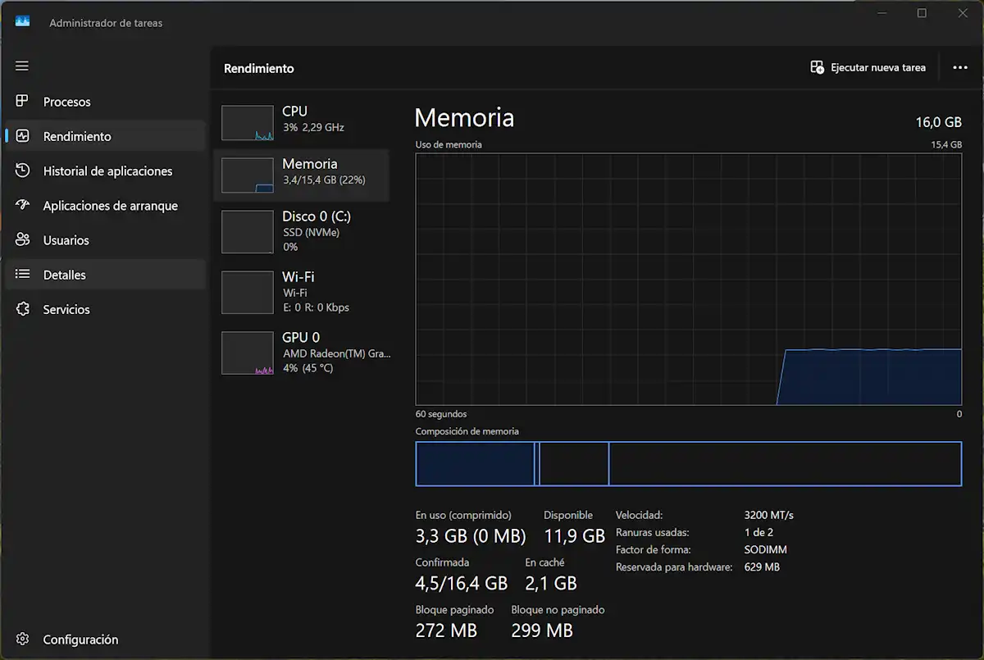Open Servicios using its puzzle icon
The image size is (984, 660).
(x=23, y=309)
